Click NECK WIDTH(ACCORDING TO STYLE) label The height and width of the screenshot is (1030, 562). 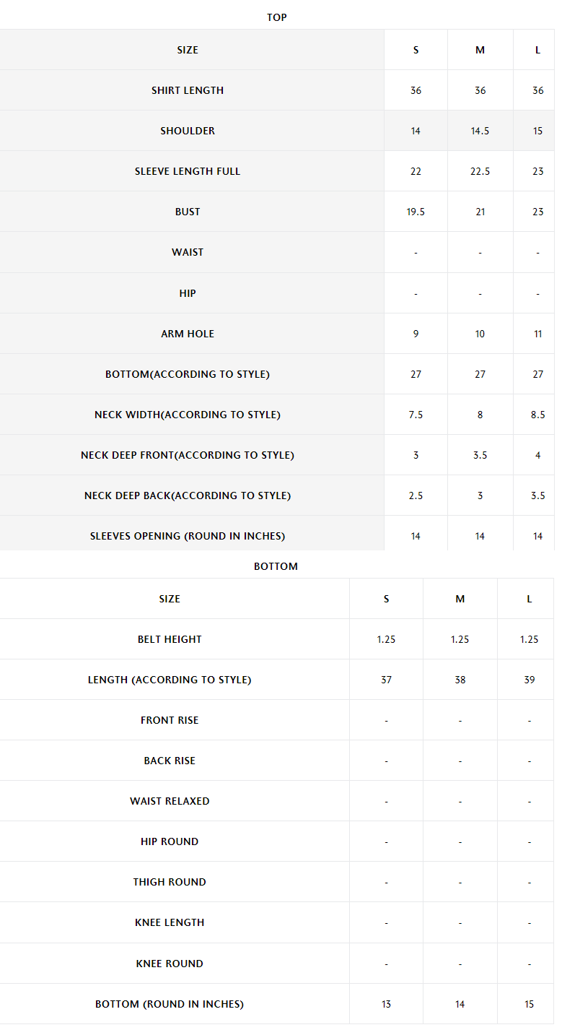coord(188,415)
